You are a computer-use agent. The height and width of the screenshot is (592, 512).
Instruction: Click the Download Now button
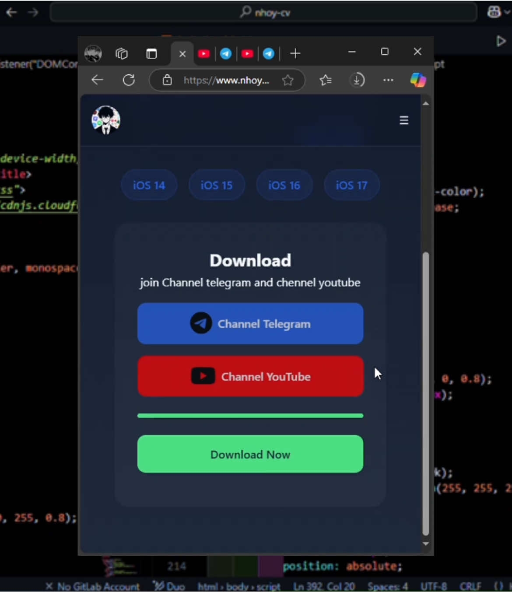250,454
